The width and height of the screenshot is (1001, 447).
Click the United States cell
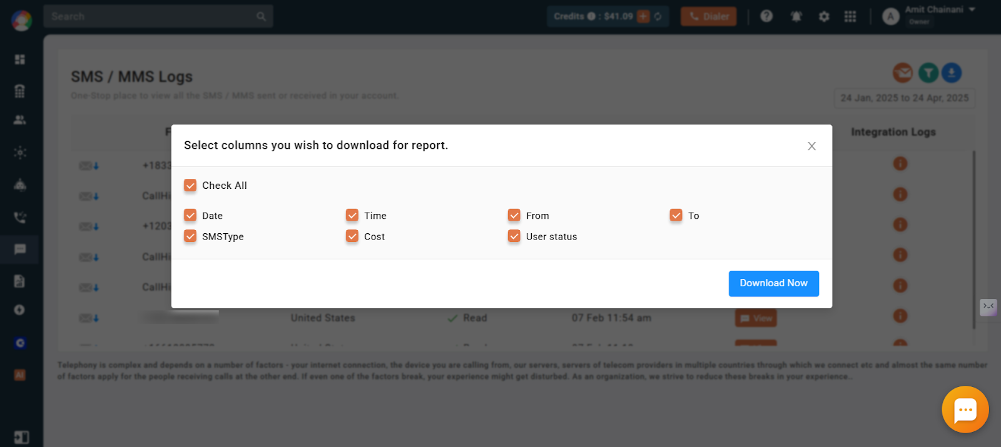[323, 318]
